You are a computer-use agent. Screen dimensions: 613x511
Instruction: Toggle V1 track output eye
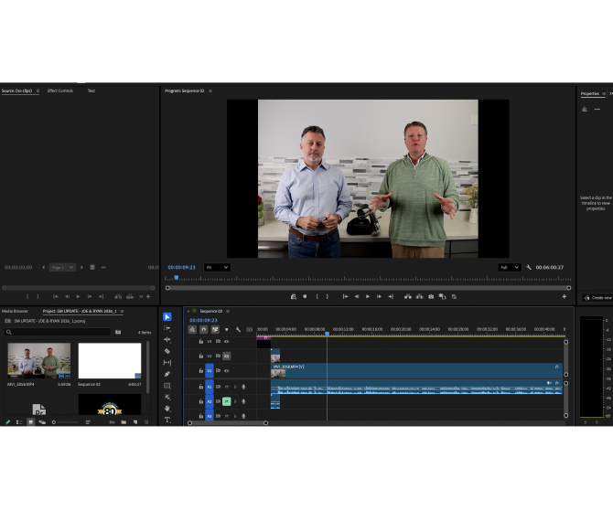226,371
